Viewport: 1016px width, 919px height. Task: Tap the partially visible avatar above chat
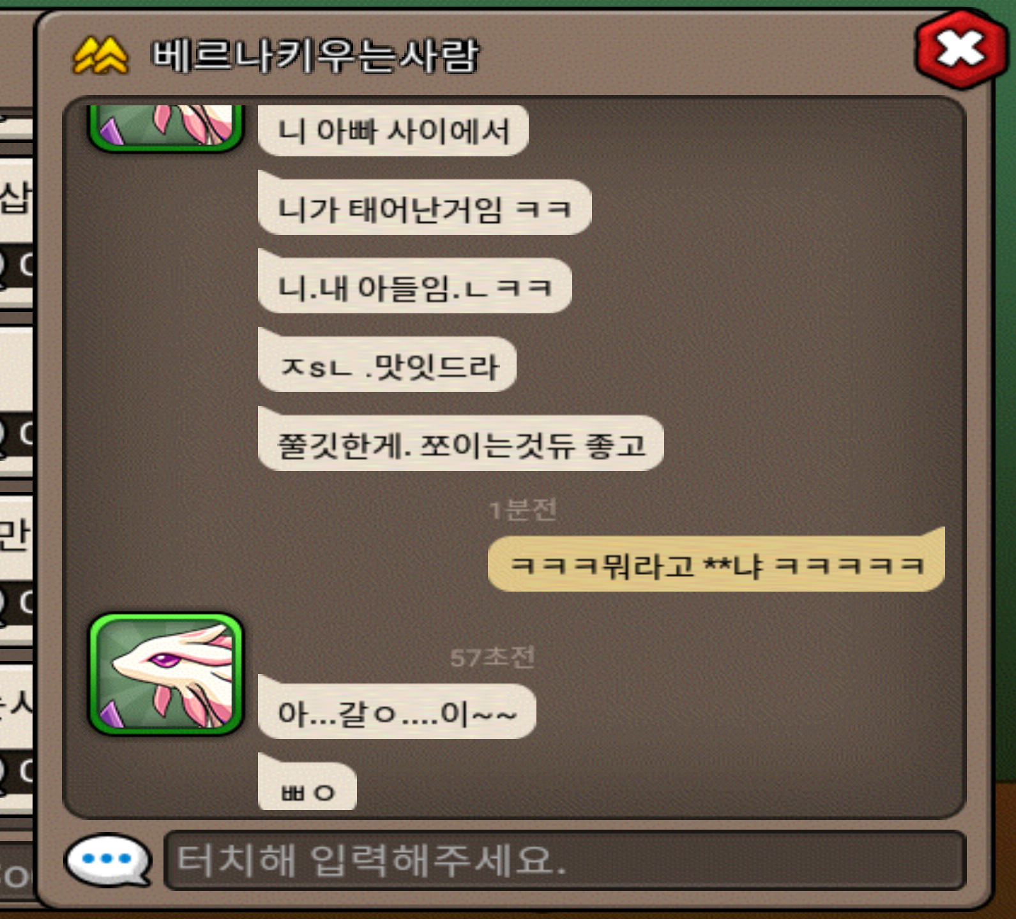(x=166, y=128)
